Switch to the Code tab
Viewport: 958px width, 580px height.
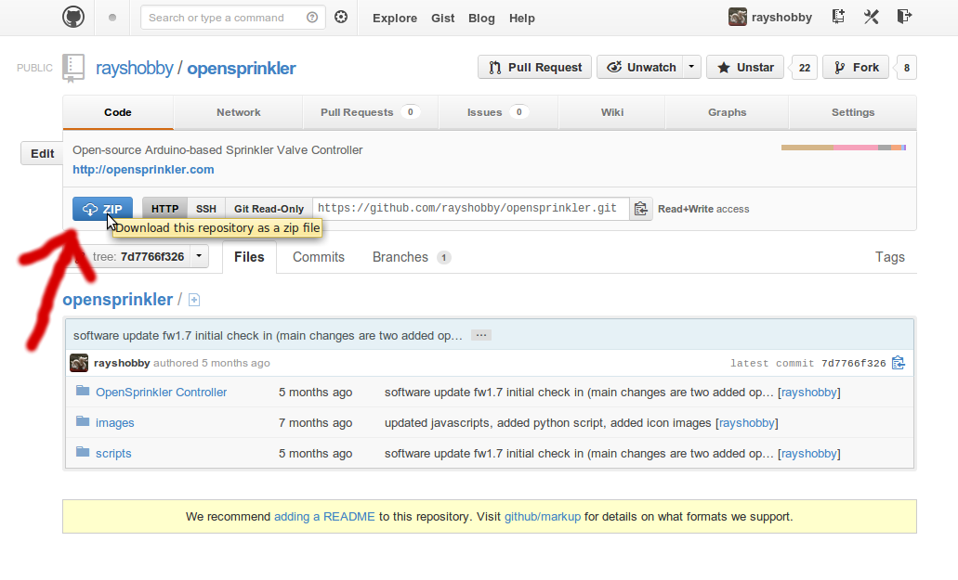pos(118,112)
